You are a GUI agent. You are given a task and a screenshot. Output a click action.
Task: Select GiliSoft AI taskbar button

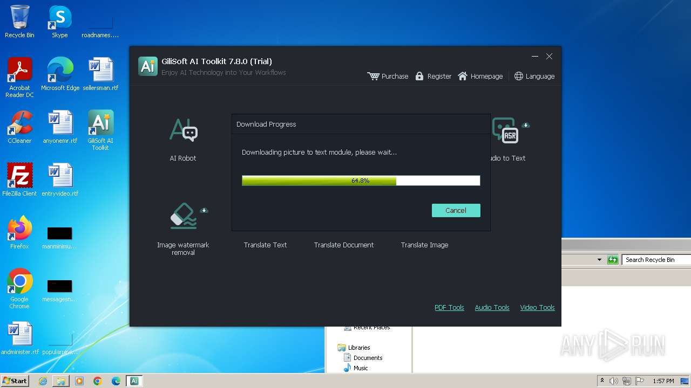click(134, 381)
